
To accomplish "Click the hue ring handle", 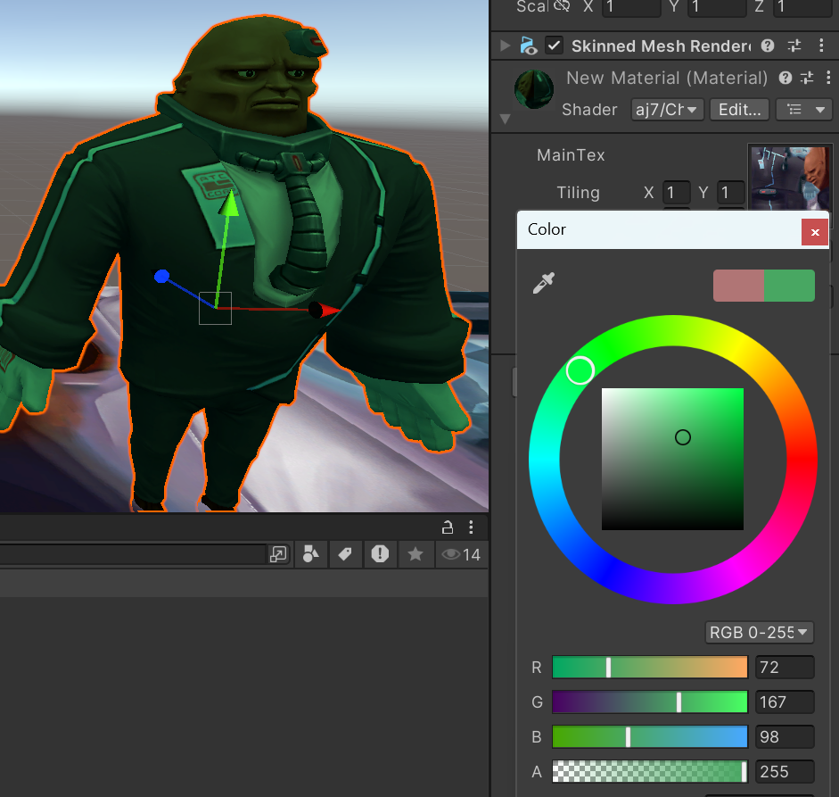I will [580, 370].
